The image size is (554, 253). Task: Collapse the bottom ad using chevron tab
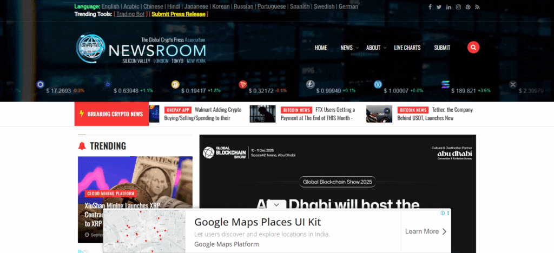click(276, 204)
